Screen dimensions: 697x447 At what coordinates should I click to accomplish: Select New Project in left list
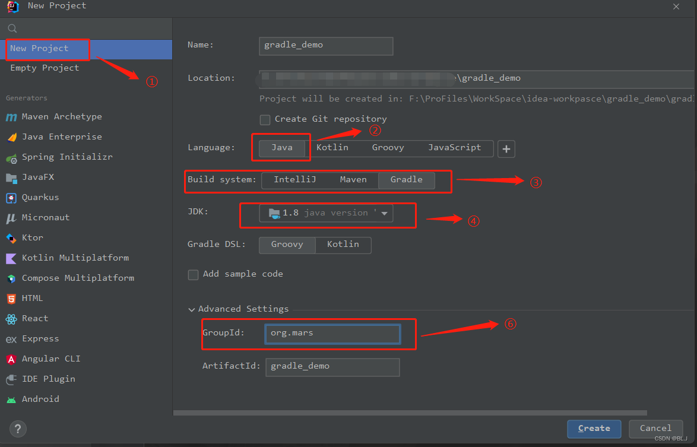pyautogui.click(x=86, y=49)
